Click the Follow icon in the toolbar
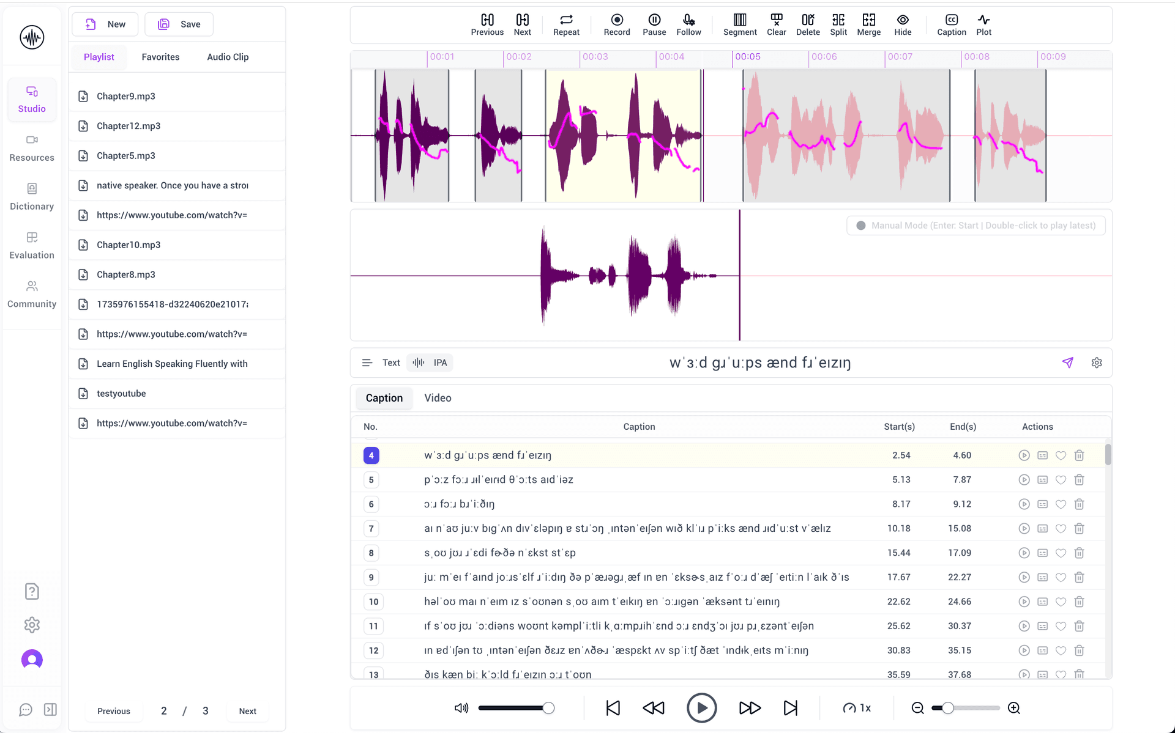 [x=688, y=24]
